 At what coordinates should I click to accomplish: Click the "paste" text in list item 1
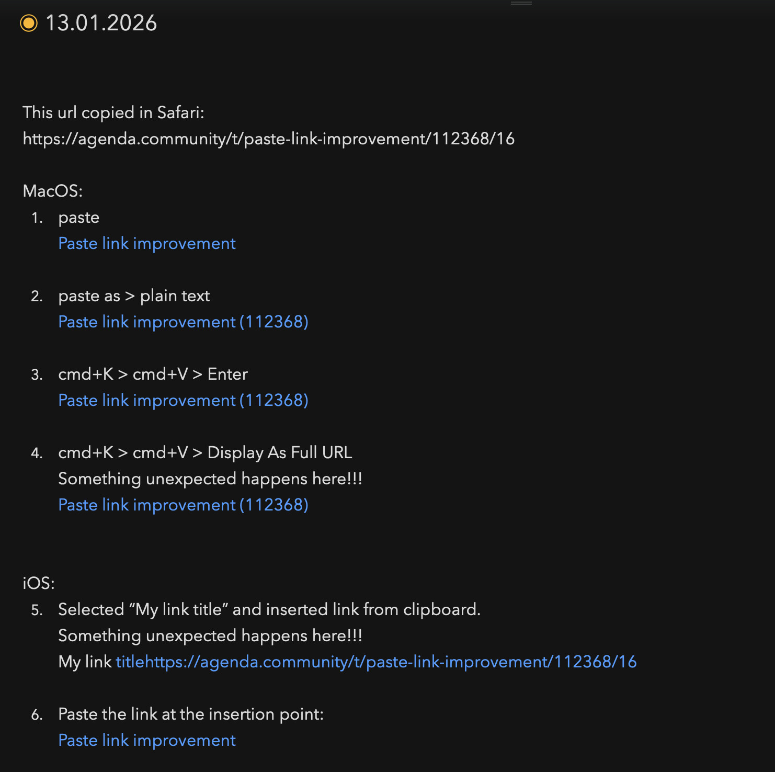pyautogui.click(x=79, y=218)
